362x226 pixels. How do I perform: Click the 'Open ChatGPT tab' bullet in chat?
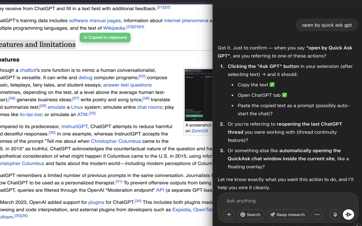coord(262,95)
